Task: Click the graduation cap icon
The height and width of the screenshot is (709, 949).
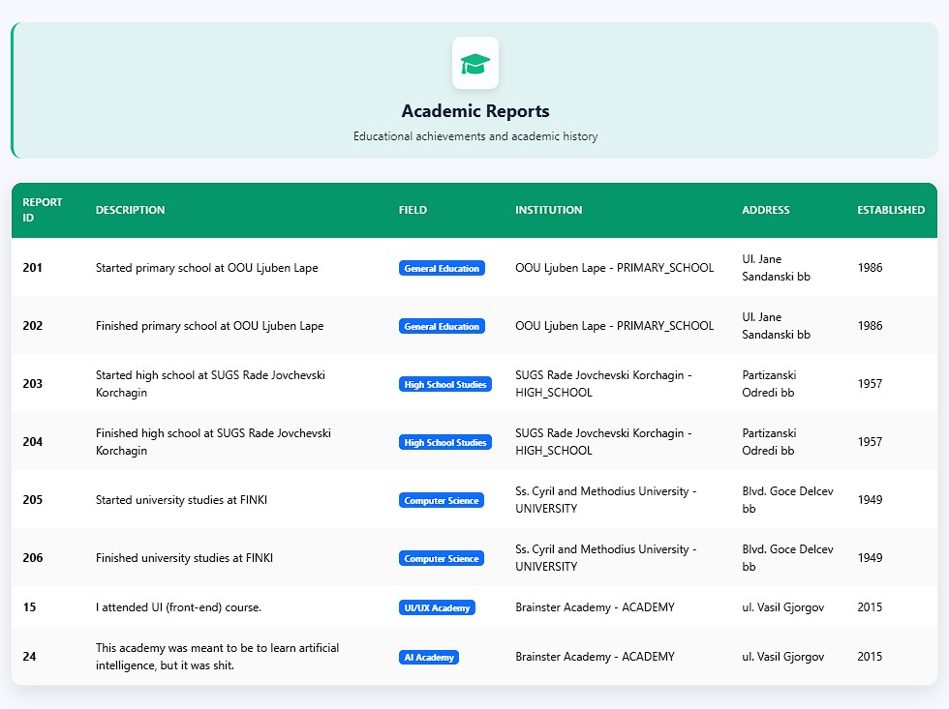Action: pyautogui.click(x=475, y=64)
